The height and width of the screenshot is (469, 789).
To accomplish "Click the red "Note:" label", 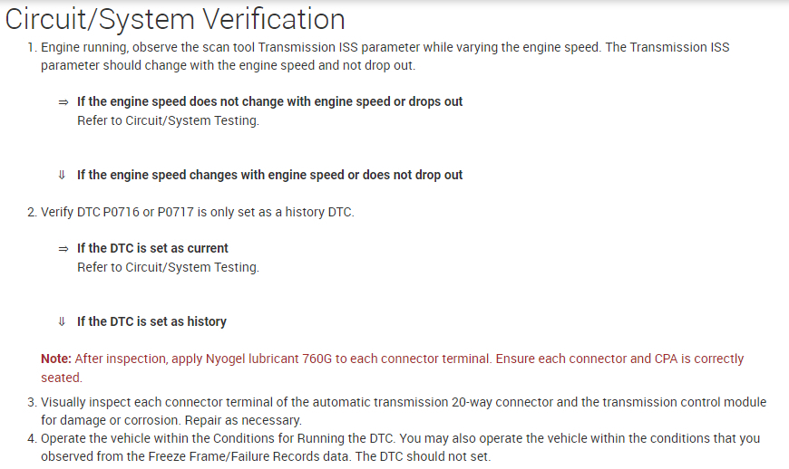I will [x=56, y=359].
